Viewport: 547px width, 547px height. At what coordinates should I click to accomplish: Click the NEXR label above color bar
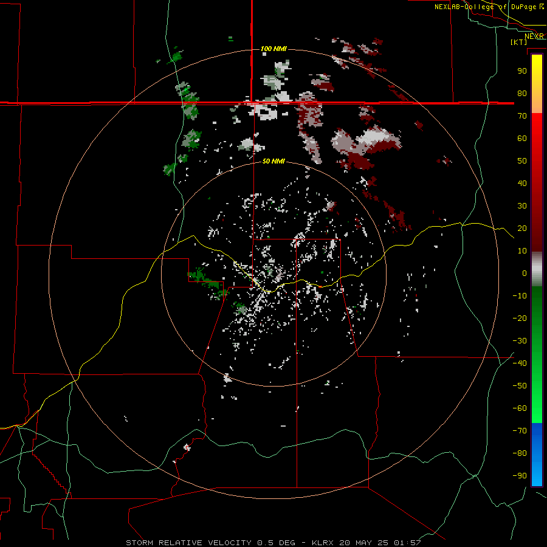pos(534,36)
